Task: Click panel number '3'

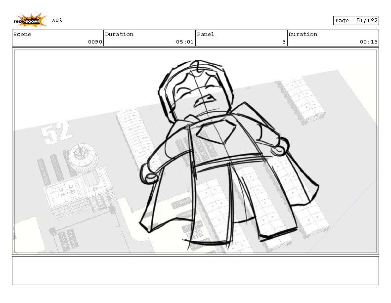Action: 284,42
